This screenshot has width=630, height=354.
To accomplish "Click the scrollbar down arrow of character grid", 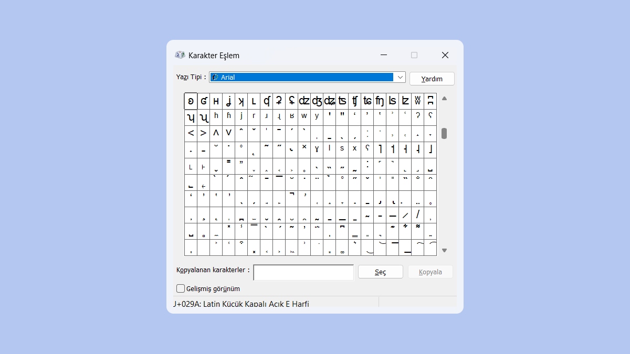I will [444, 250].
